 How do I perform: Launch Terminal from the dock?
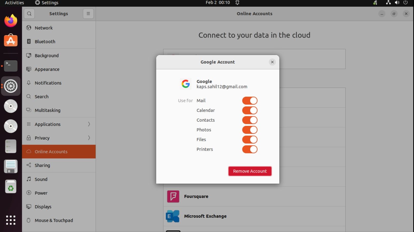click(x=11, y=66)
